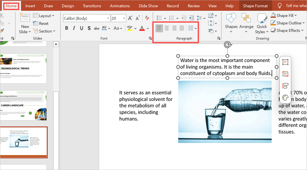Viewport: 307px width, 170px height.
Task: Select Center paragraph alignment
Action: pos(167,28)
